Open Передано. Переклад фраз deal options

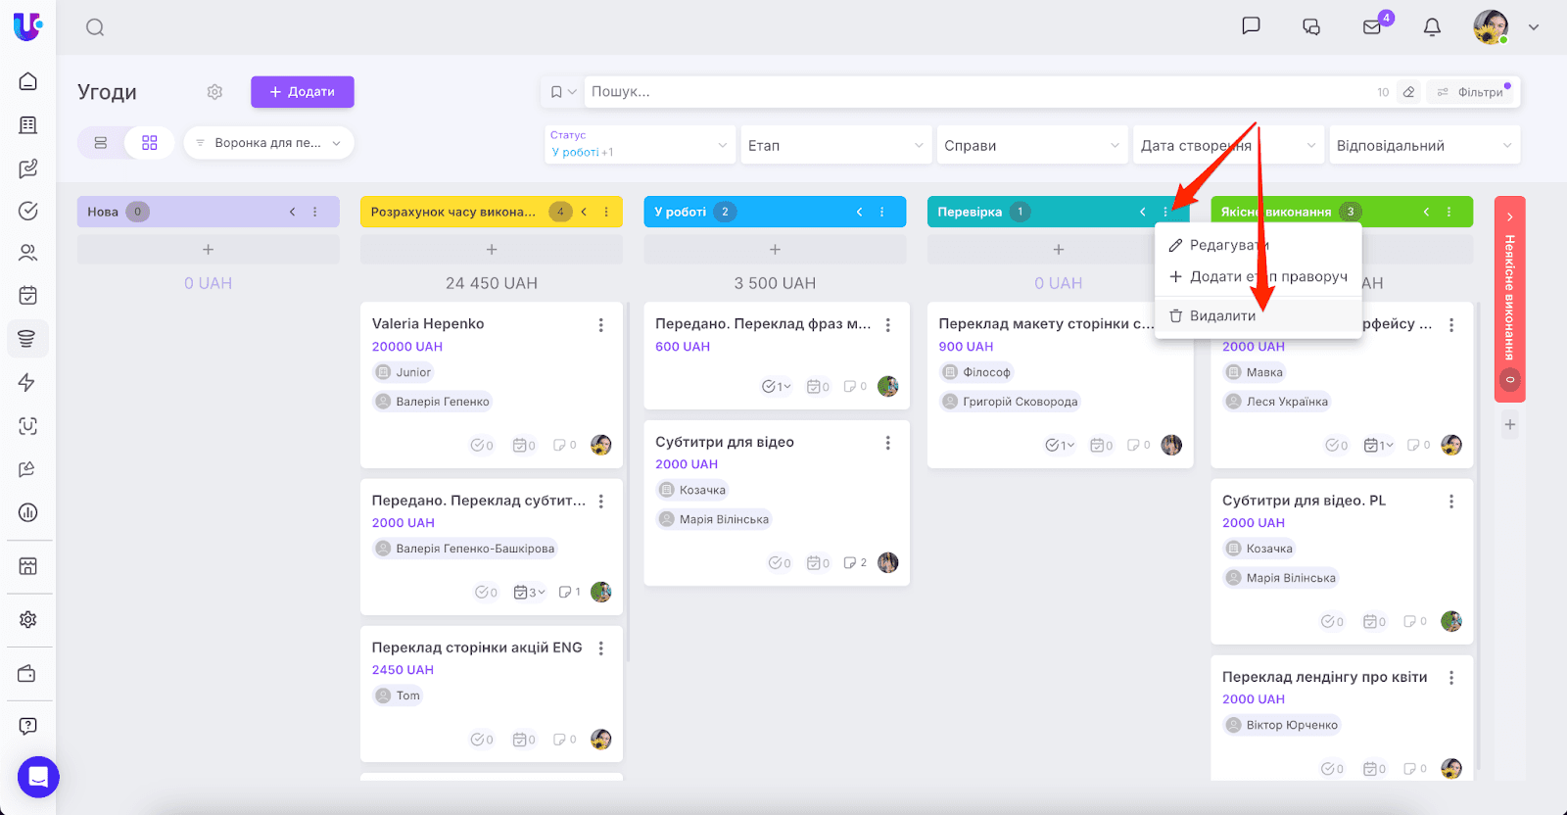click(888, 325)
